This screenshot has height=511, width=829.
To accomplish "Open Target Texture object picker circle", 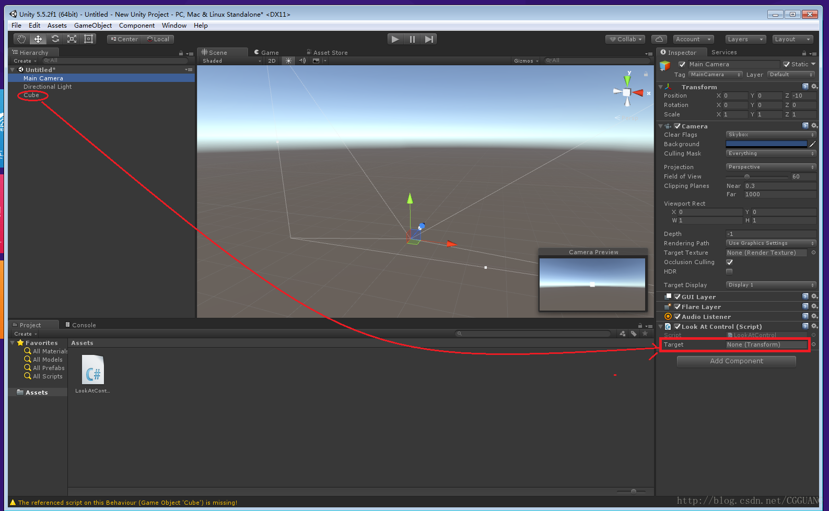I will click(x=813, y=253).
